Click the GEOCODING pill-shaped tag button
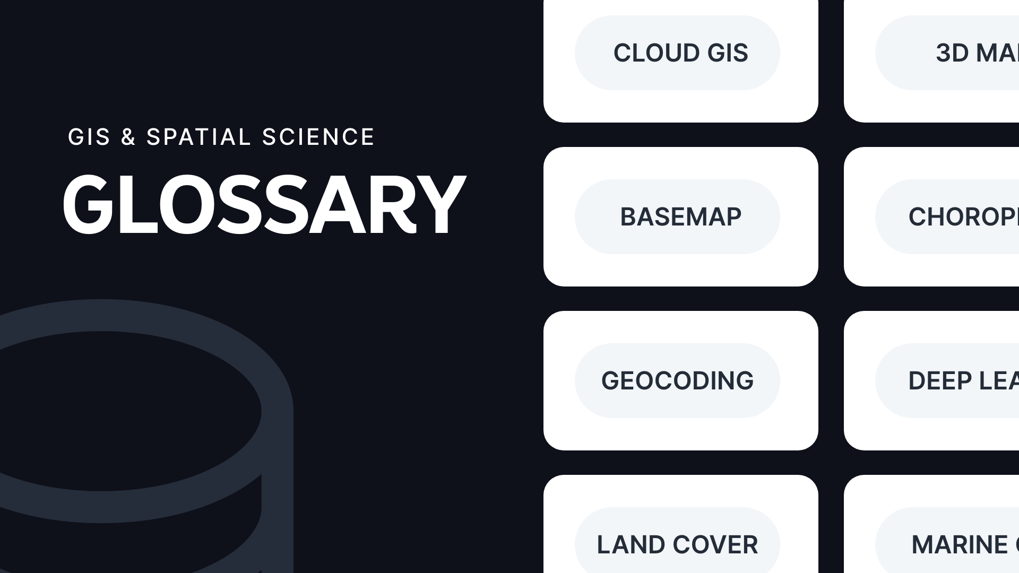Screen dimensions: 1019x573 click(x=677, y=380)
